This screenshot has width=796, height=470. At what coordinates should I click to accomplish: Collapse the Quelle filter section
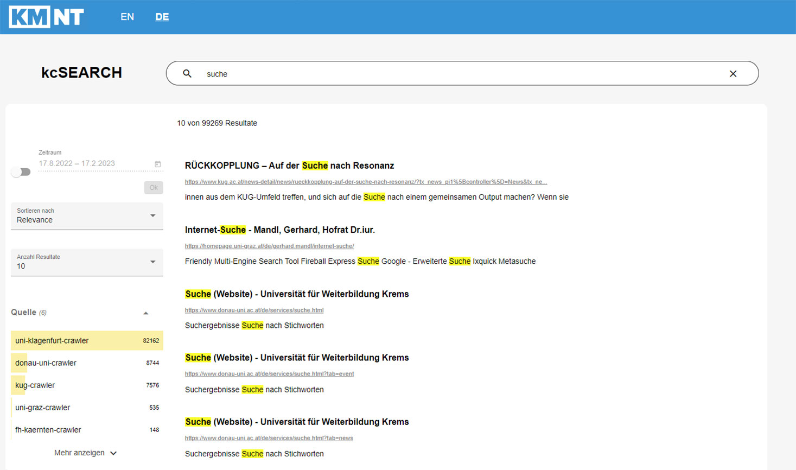coord(145,313)
